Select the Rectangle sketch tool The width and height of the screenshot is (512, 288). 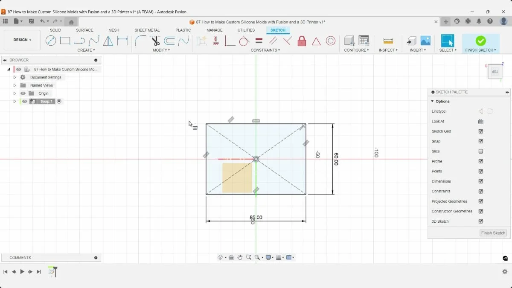tap(65, 41)
